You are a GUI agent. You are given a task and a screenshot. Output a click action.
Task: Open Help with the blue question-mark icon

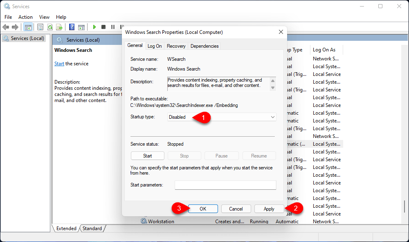pyautogui.click(x=72, y=27)
